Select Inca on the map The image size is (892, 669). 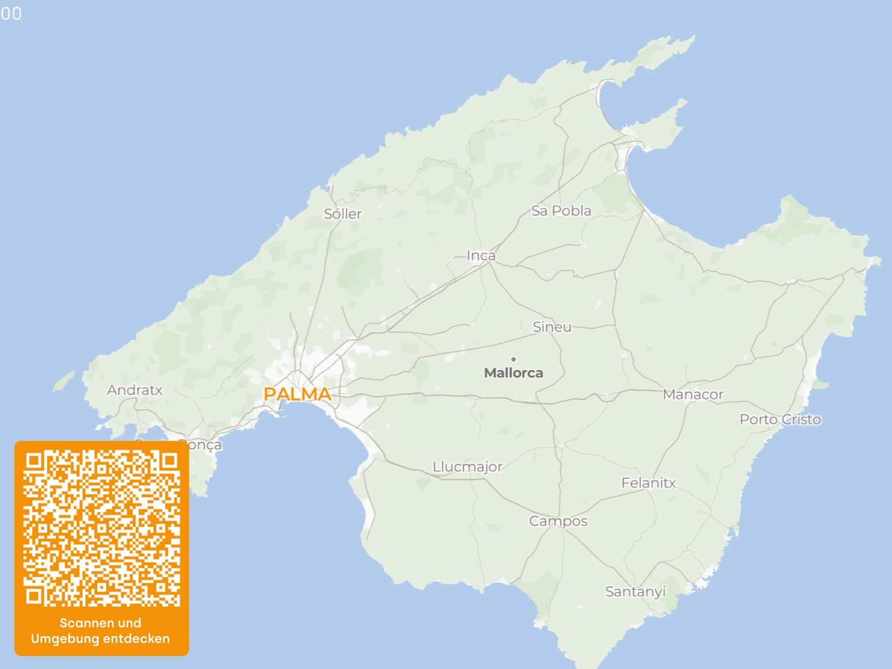click(481, 256)
